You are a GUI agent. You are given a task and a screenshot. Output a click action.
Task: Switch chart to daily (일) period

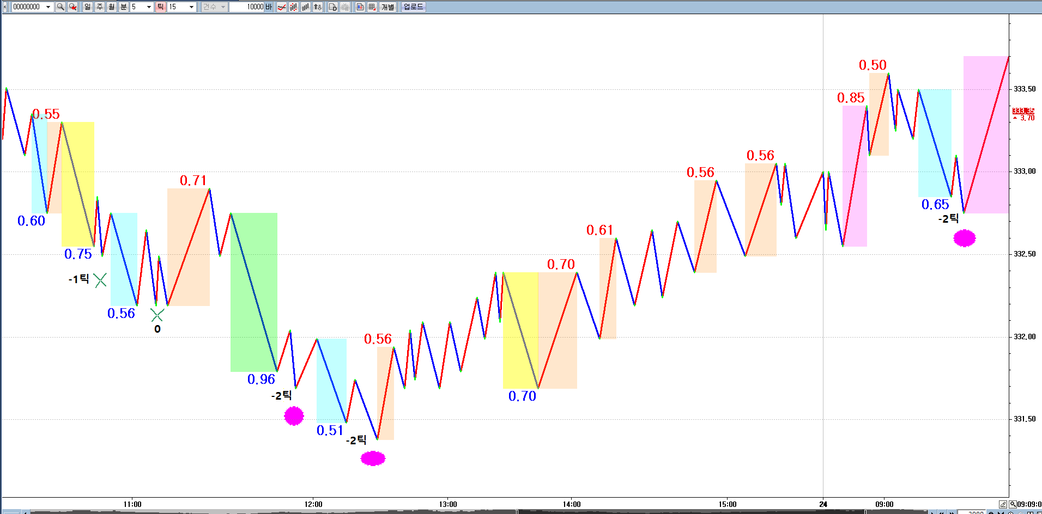(88, 7)
